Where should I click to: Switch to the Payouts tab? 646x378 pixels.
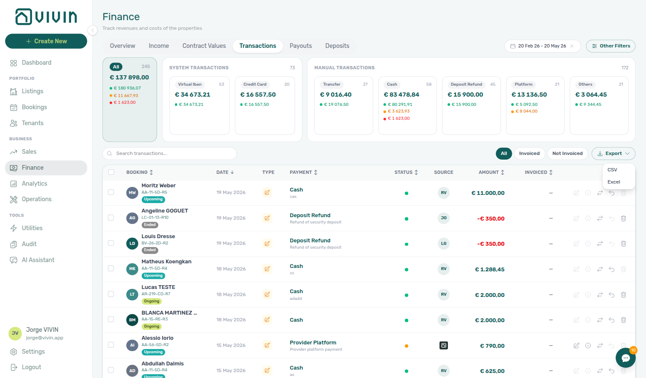click(x=301, y=46)
